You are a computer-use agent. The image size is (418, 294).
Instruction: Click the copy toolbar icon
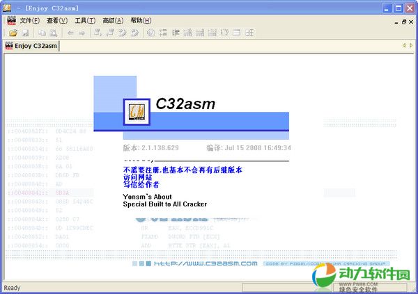tap(42, 33)
